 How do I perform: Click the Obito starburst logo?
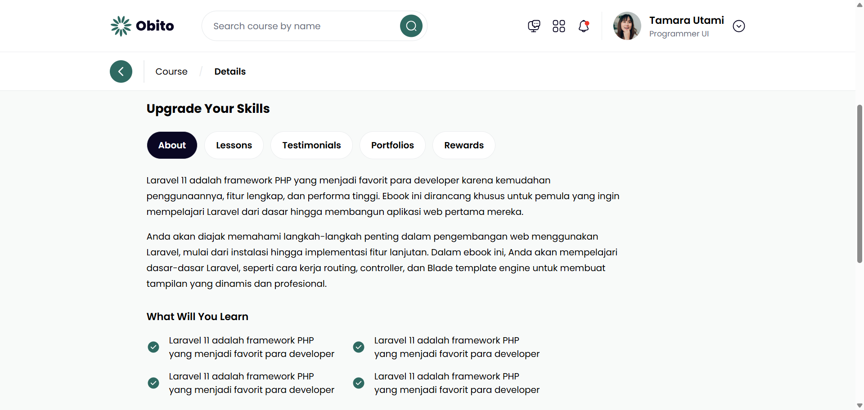121,26
